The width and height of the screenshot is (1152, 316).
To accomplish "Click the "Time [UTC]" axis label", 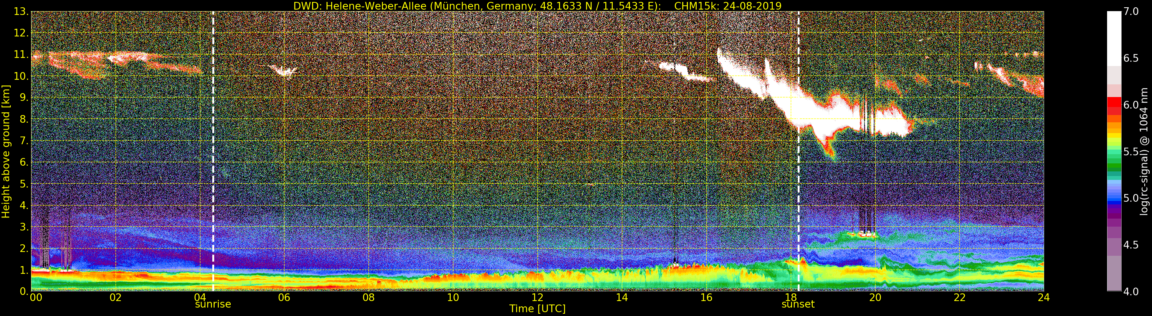I will click(537, 308).
